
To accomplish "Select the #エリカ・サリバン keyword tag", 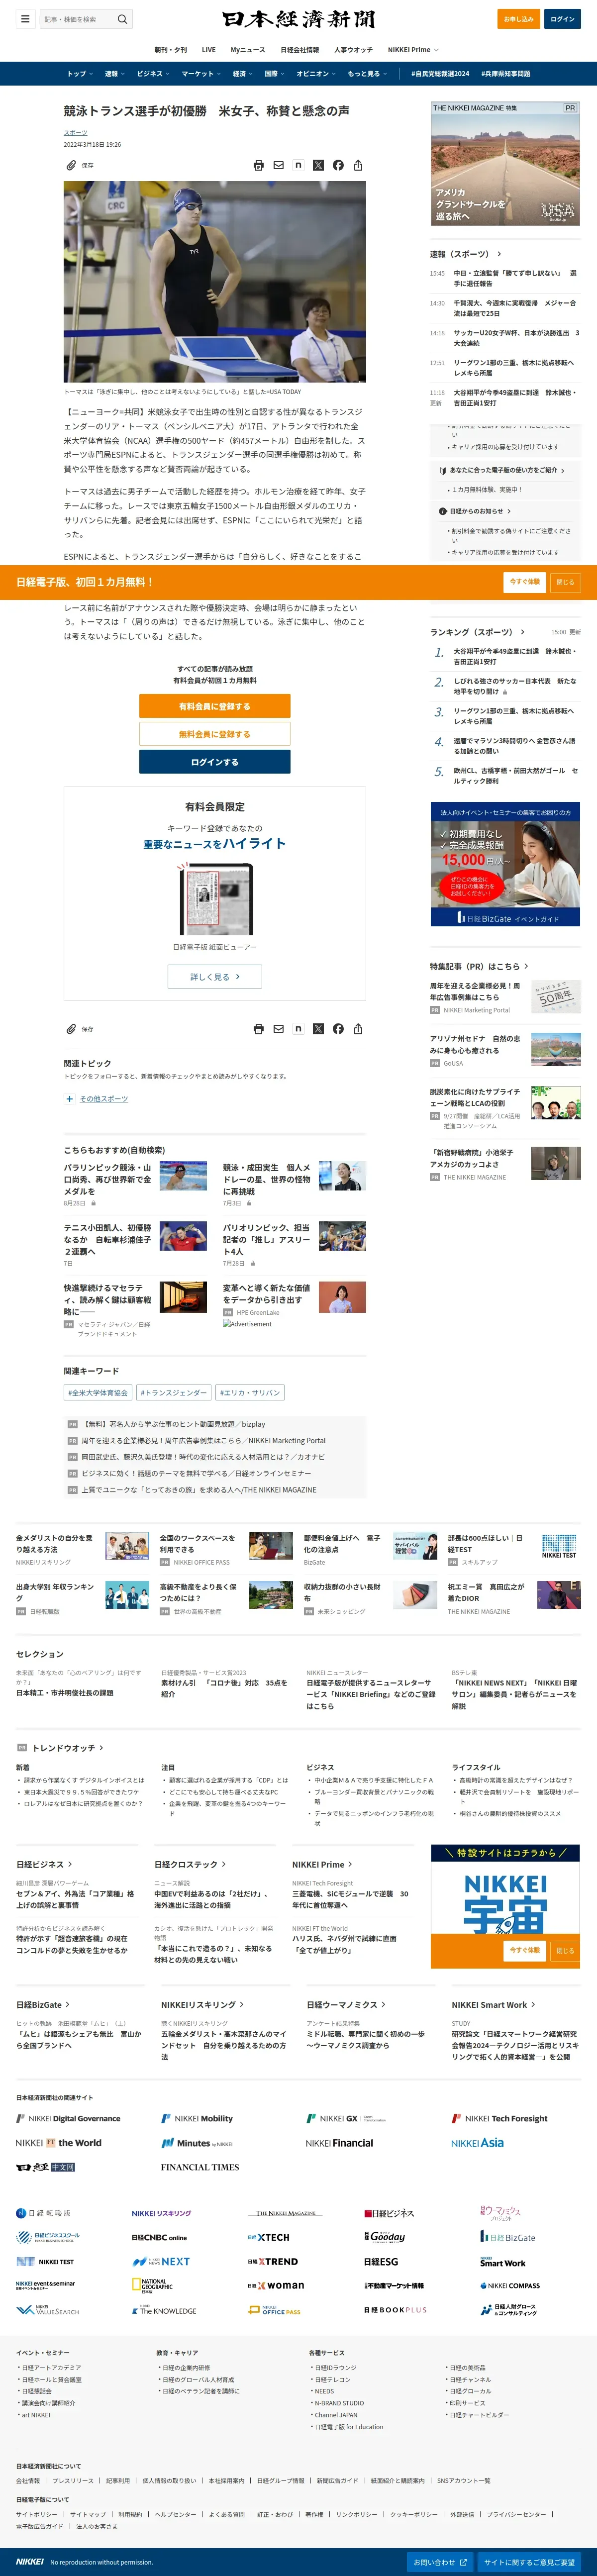I will click(250, 1392).
